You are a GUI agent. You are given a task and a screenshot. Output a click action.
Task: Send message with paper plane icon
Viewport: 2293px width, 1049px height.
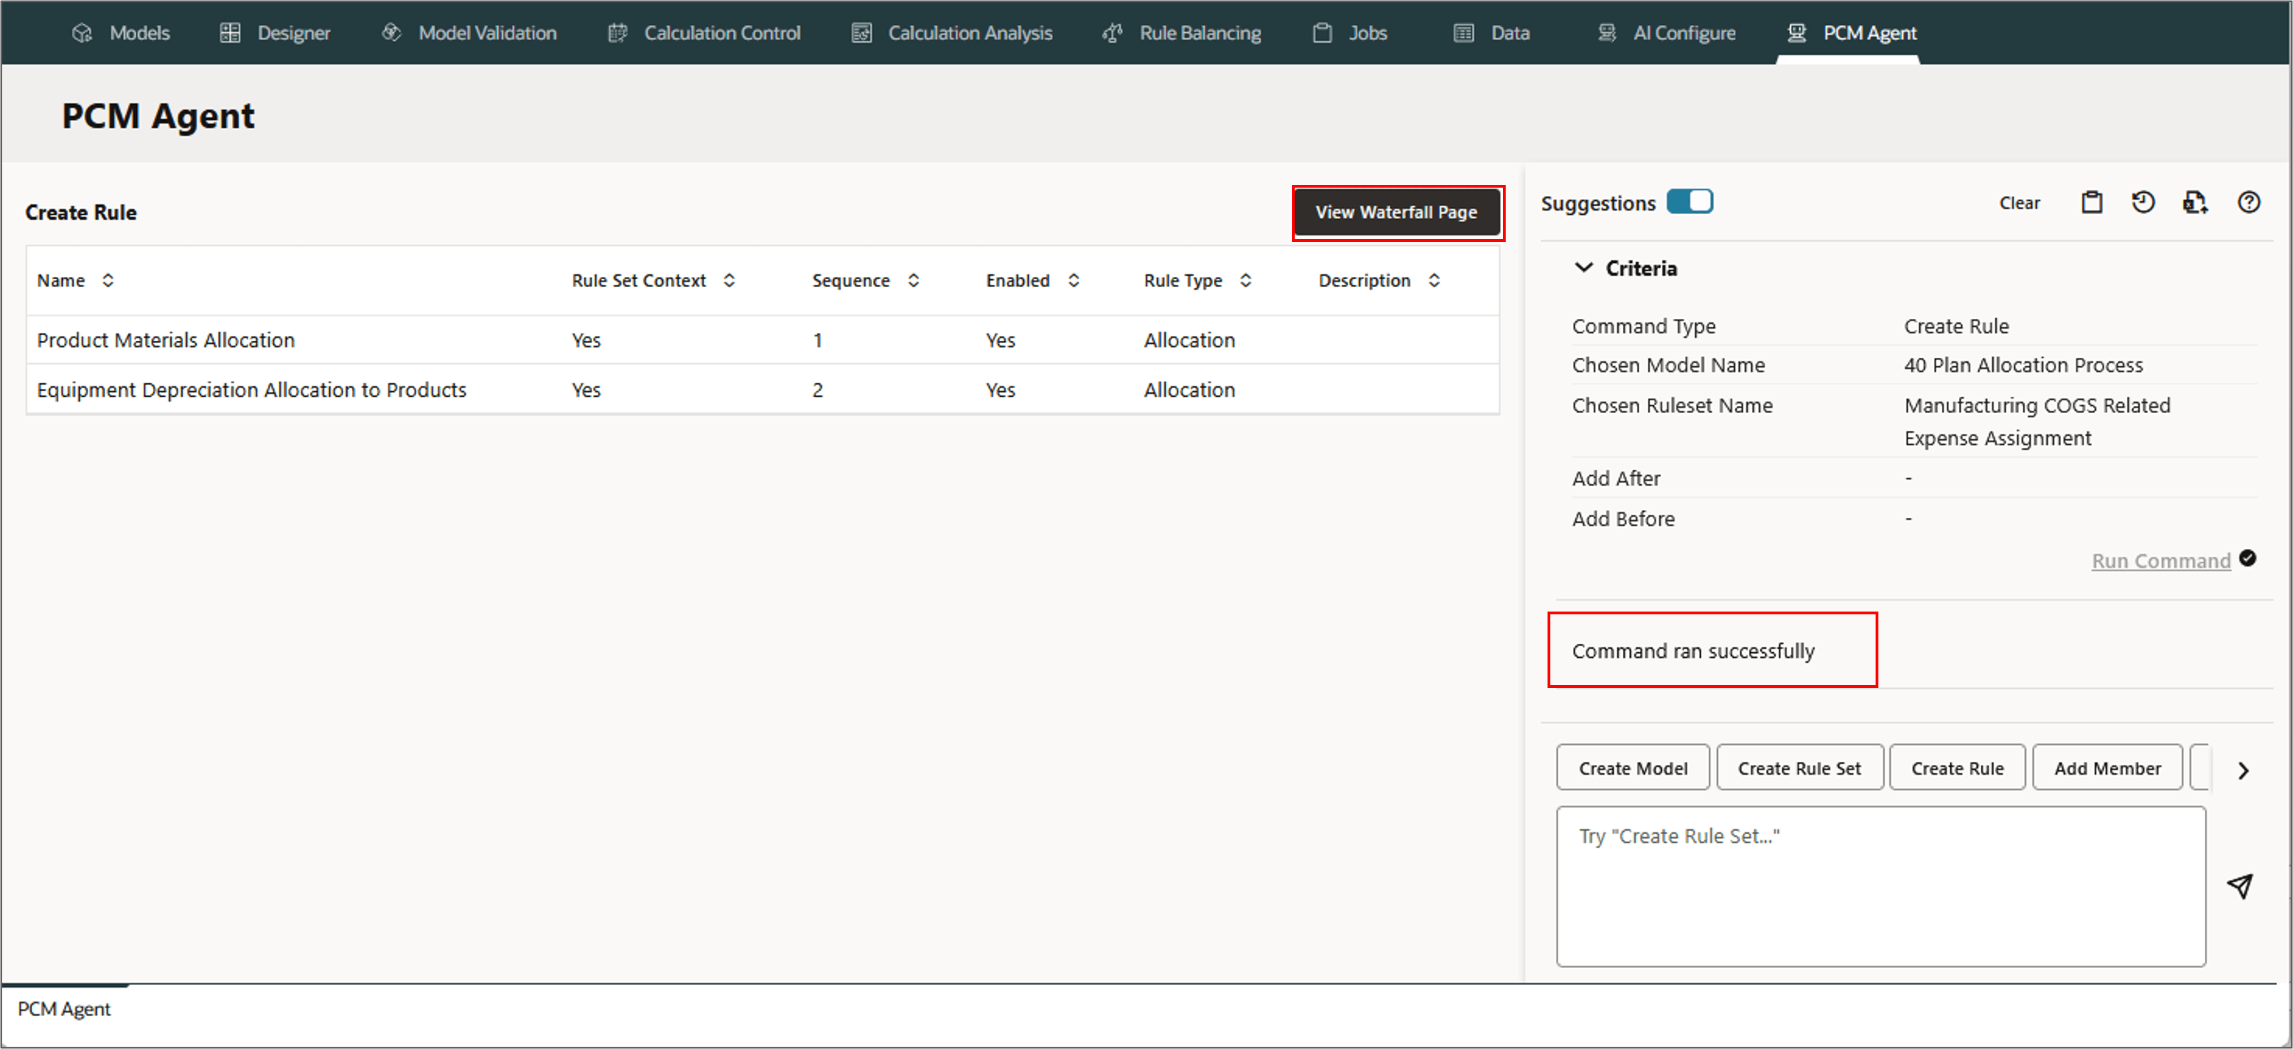pos(2240,885)
